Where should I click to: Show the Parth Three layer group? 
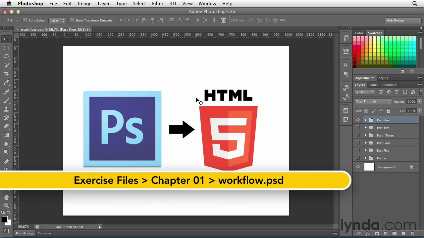(x=358, y=135)
